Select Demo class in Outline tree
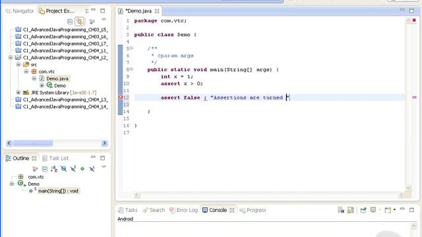422x237 pixels. 34,184
